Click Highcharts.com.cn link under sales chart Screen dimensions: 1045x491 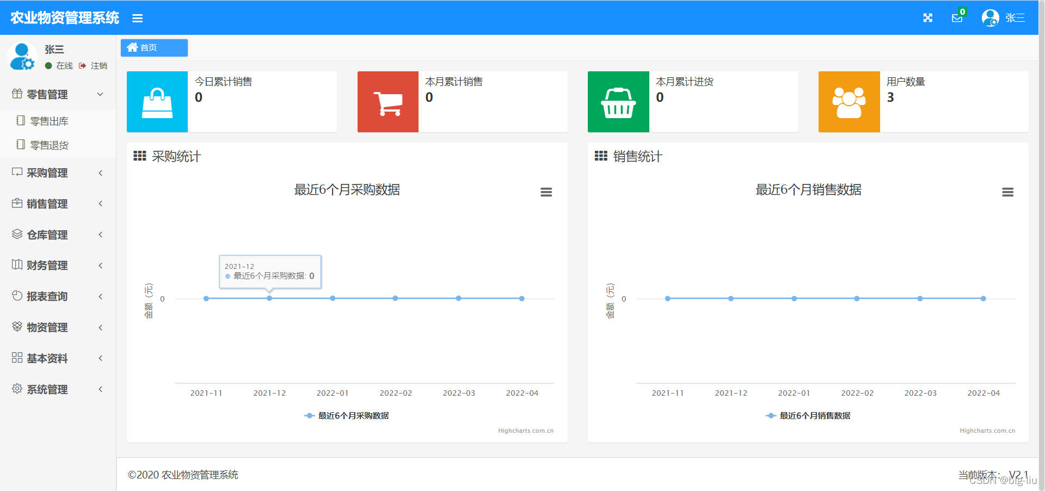click(987, 431)
